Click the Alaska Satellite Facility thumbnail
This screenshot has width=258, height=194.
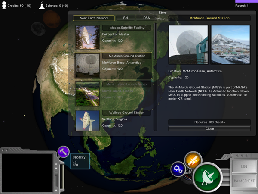tap(87, 37)
